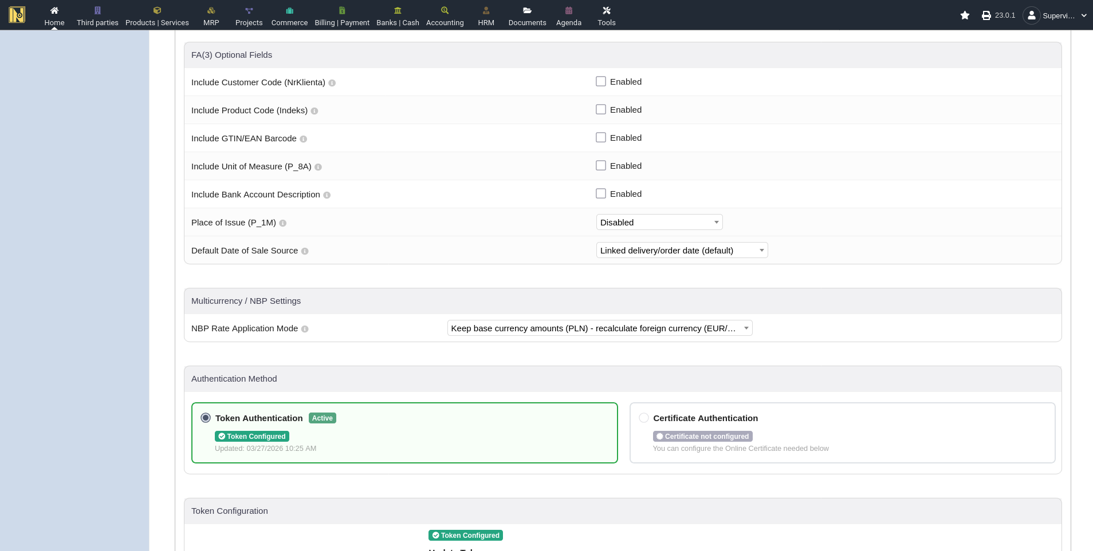Show info tooltip for Include GTIN/EAN Barcode
The width and height of the screenshot is (1093, 551).
[304, 139]
